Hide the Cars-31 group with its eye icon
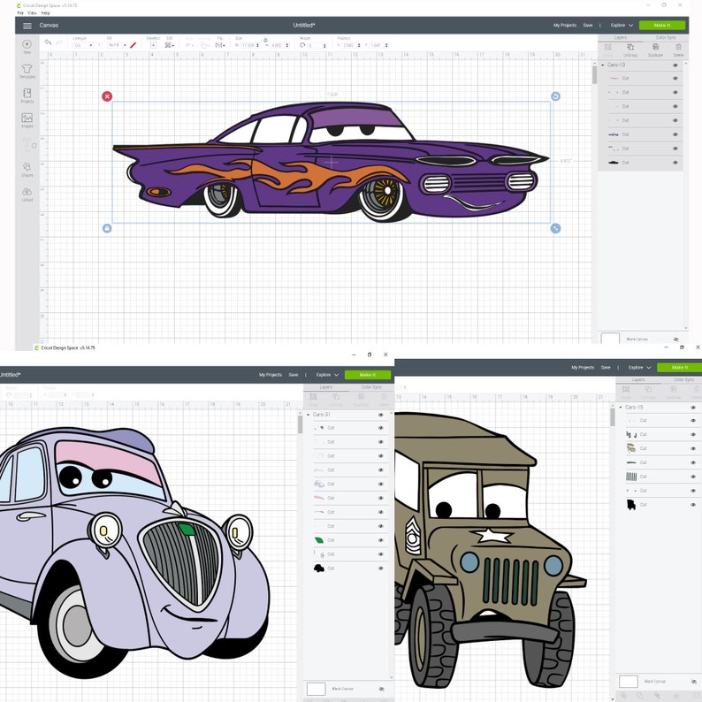Viewport: 702px width, 702px height. (x=381, y=415)
